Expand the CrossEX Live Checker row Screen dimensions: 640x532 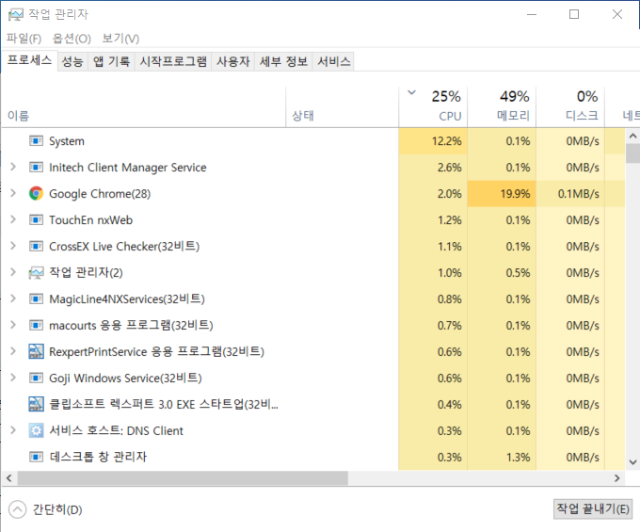(x=13, y=246)
